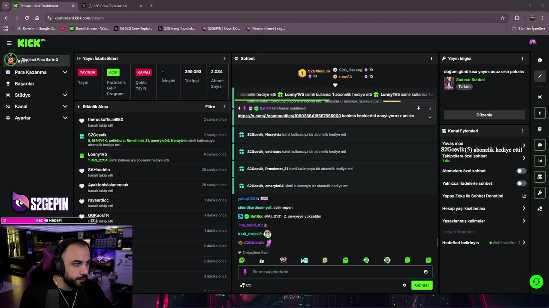Collapse the chat leaderboard arrow
The image size is (549, 308).
pyautogui.click(x=335, y=85)
